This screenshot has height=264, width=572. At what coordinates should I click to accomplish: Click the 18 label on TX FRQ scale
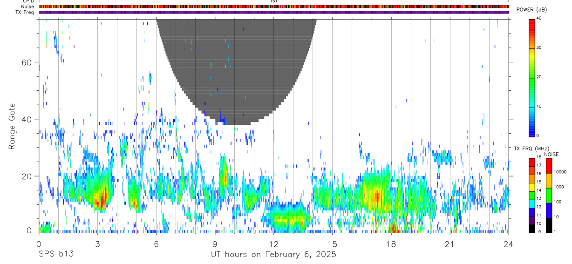pyautogui.click(x=539, y=157)
